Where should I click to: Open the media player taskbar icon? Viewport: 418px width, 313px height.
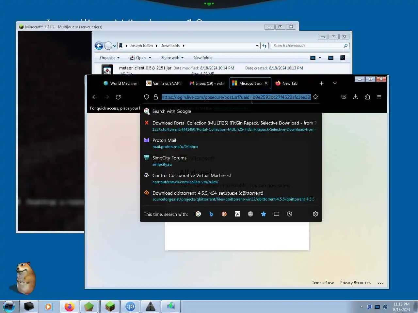coord(49,306)
